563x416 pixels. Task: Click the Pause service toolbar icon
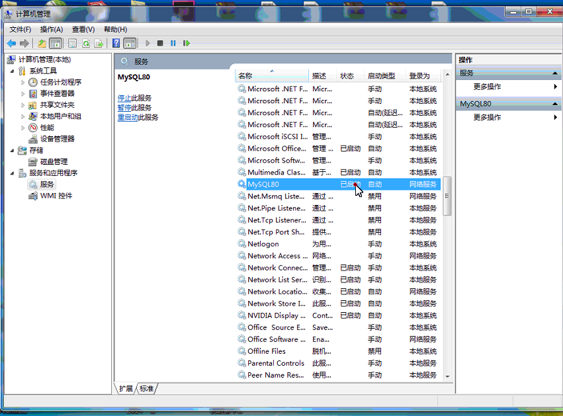point(173,44)
